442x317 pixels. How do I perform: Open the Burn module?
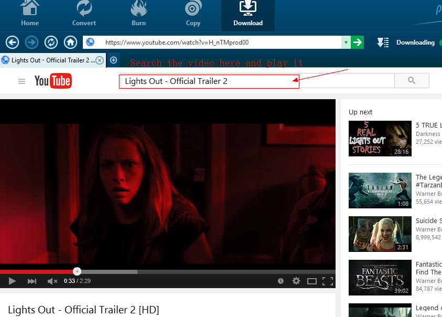139,14
